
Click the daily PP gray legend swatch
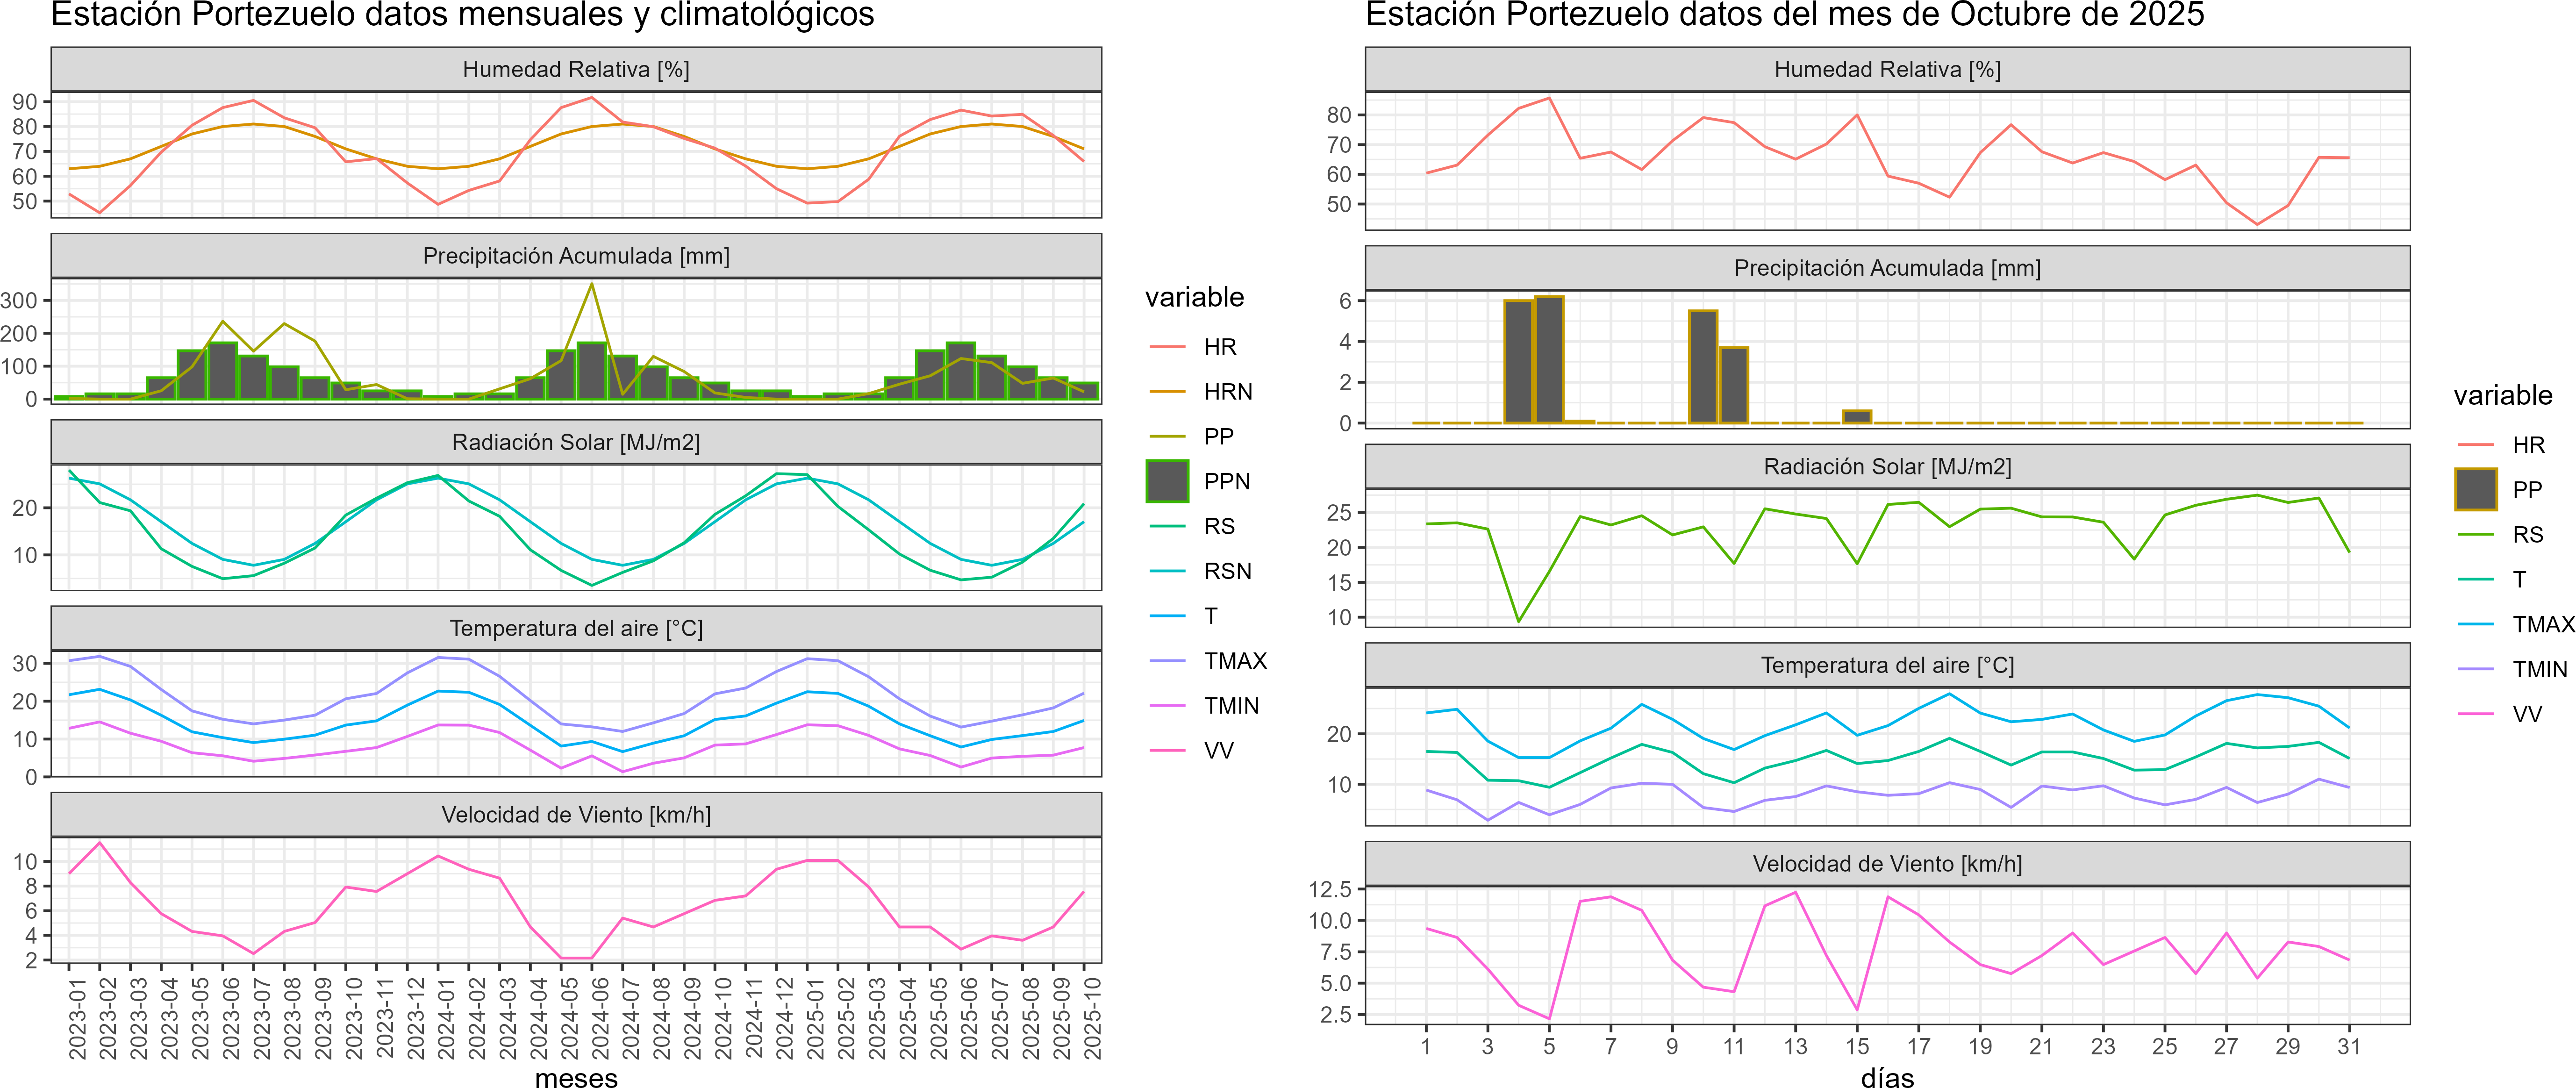point(2475,489)
